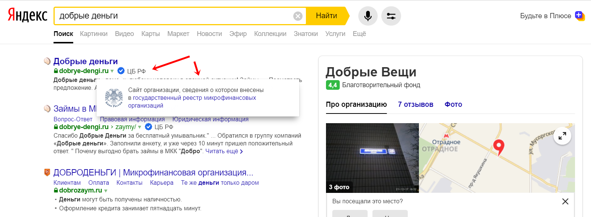
Task: Open 'Те же деньги только даром' sitelink
Action: click(220, 183)
